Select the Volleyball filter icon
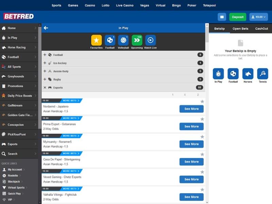Image resolution: width=272 pixels, height=204 pixels. (123, 40)
